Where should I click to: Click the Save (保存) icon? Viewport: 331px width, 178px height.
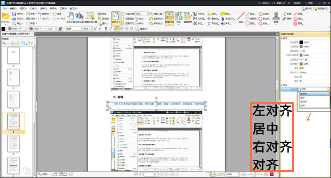point(14,14)
